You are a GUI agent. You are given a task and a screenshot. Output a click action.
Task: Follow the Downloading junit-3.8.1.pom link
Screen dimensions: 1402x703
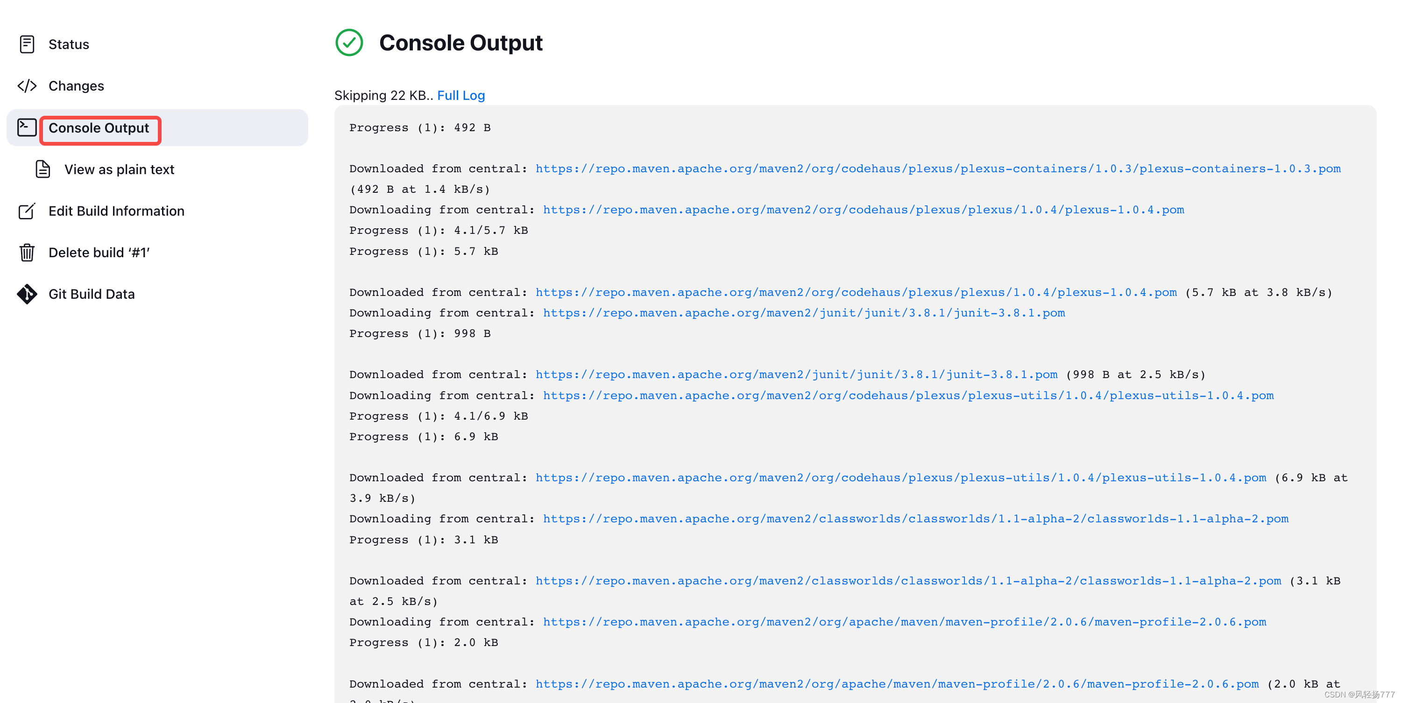click(803, 313)
